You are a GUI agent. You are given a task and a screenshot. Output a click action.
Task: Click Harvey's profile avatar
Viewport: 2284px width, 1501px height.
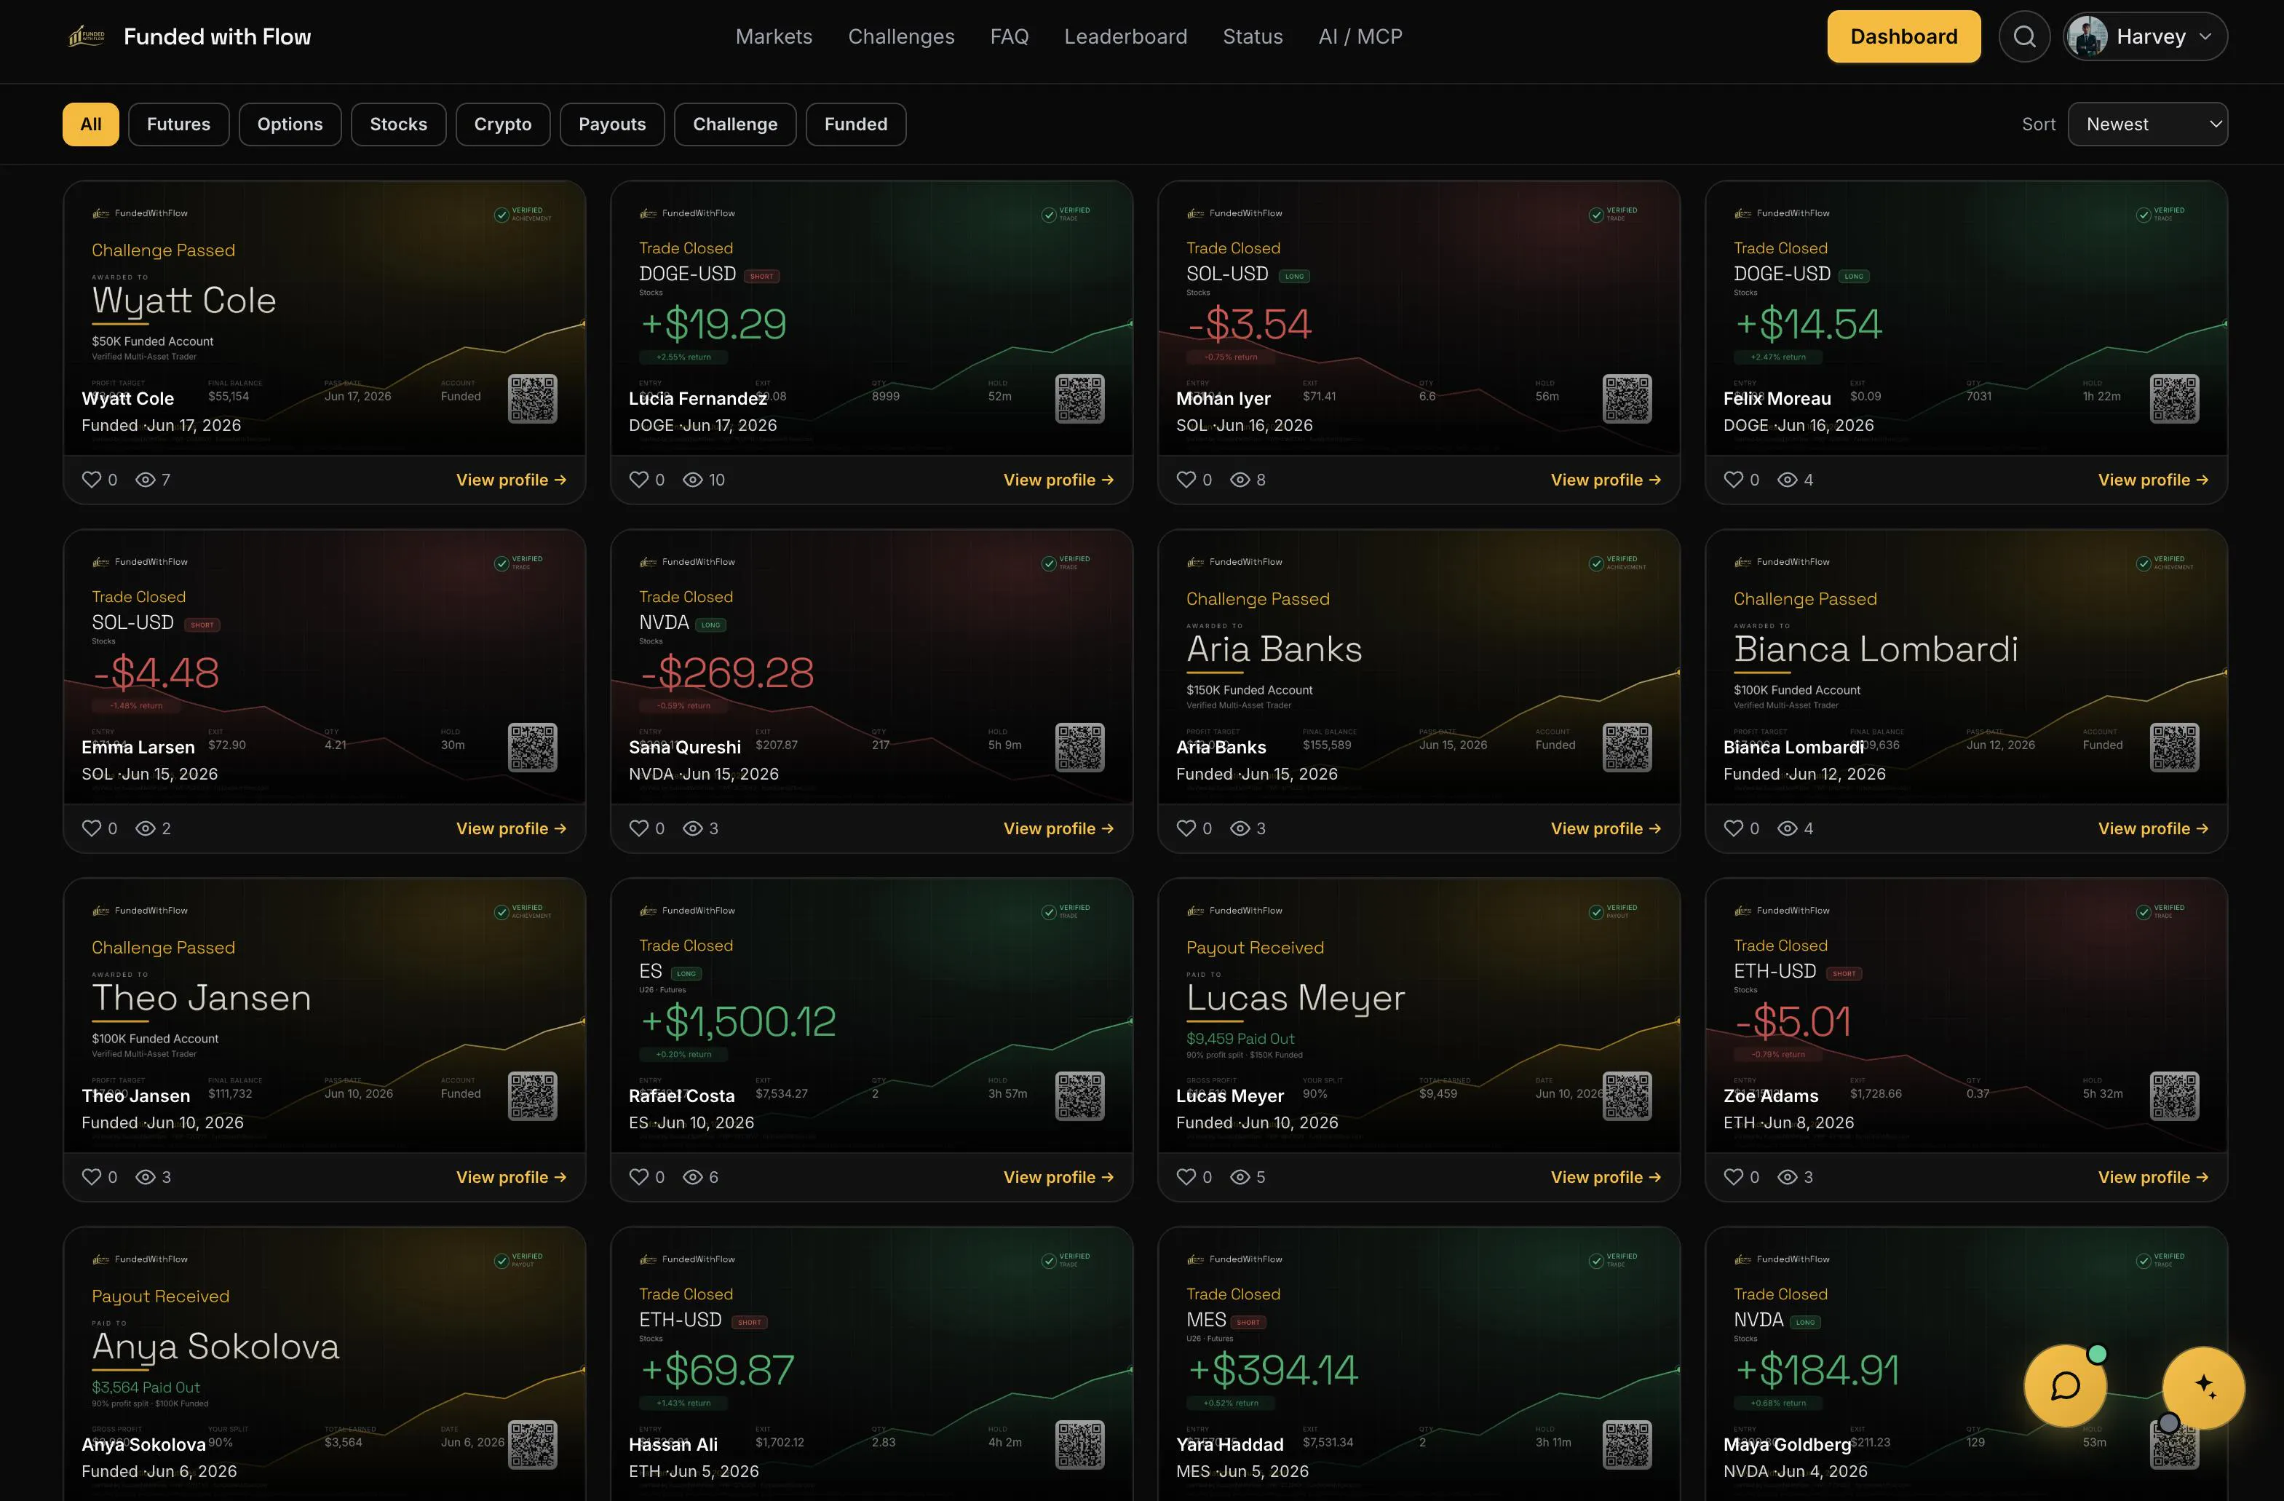(x=2087, y=36)
